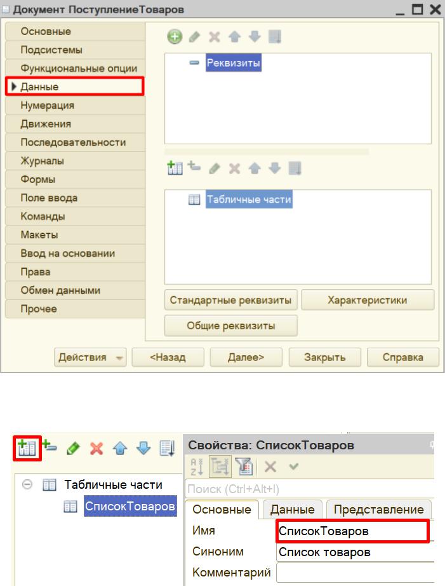Screen dimensions: 445x586
Task: Click the sort list icon above Реквизиты
Action: 275,37
